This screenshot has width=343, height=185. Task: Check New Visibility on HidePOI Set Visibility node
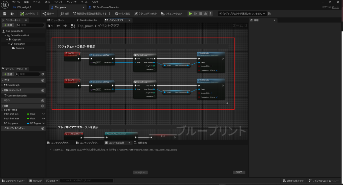(x=212, y=66)
